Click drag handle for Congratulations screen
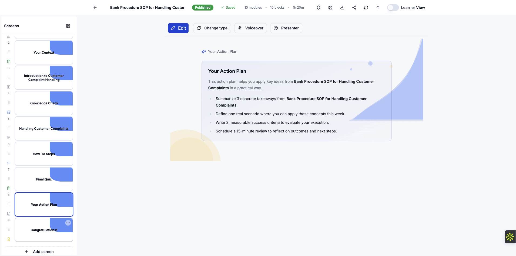The width and height of the screenshot is (516, 256). [9, 229]
